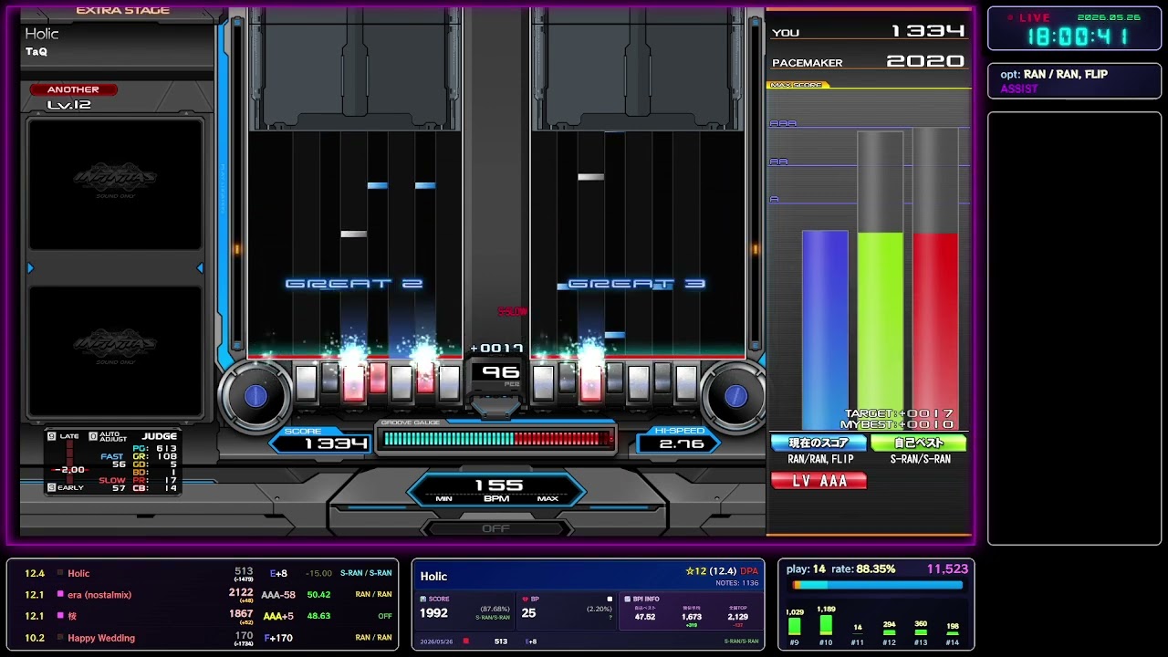Viewport: 1168px width, 657px height.
Task: Click the #10 bar in play history
Action: pos(826,625)
